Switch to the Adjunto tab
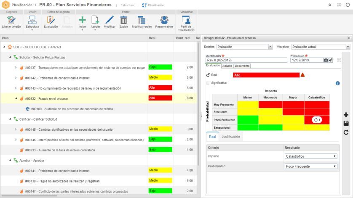353x198 pixels. pyautogui.click(x=227, y=66)
